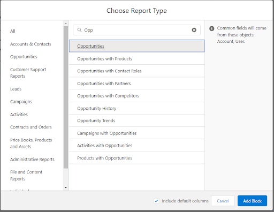Select Opportunity History report type
The height and width of the screenshot is (212, 274).
point(136,108)
